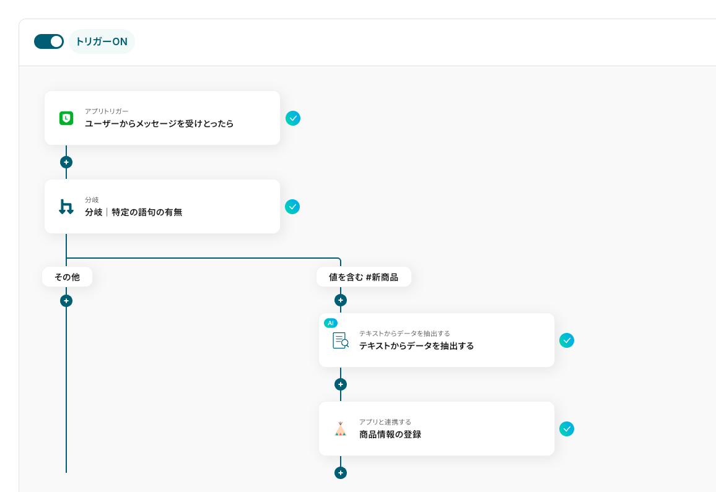This screenshot has height=492, width=716.
Task: Click checkmark next to the message trigger card
Action: coord(293,118)
